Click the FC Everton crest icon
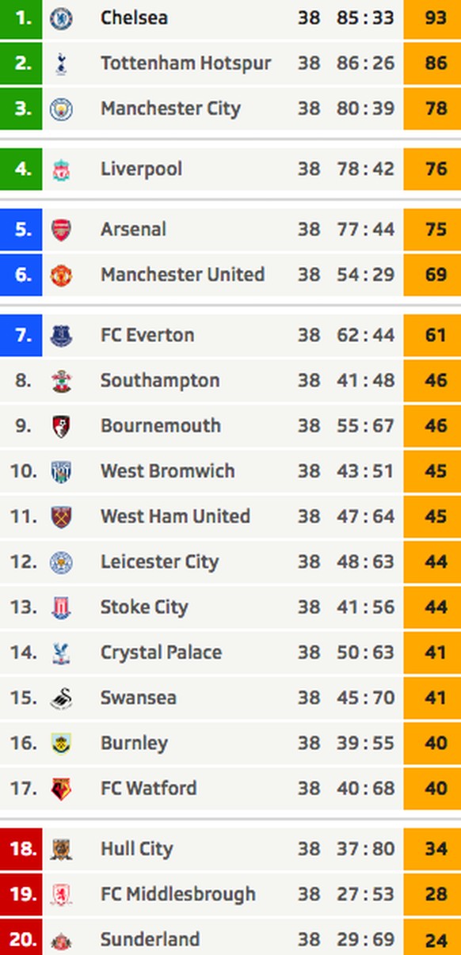 61,335
